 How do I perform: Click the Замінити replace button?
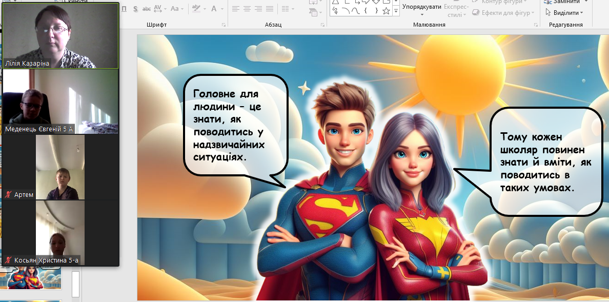[x=562, y=2]
